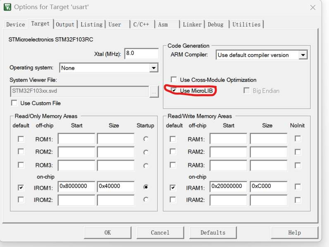Check the ROM1 default checkbox

click(x=21, y=139)
